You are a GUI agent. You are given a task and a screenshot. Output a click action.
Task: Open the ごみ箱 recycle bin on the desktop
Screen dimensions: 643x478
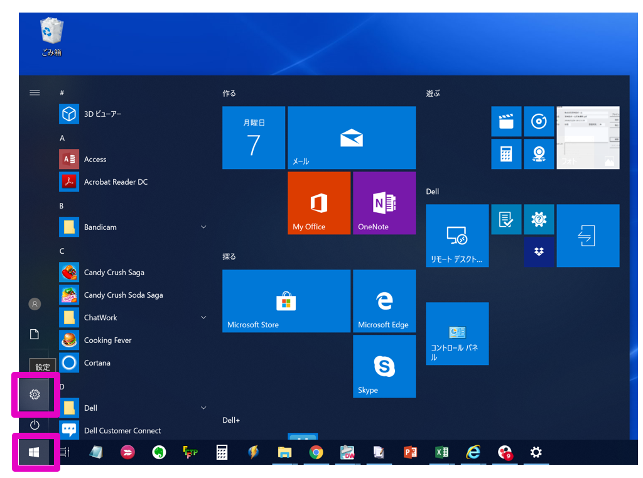click(x=51, y=36)
